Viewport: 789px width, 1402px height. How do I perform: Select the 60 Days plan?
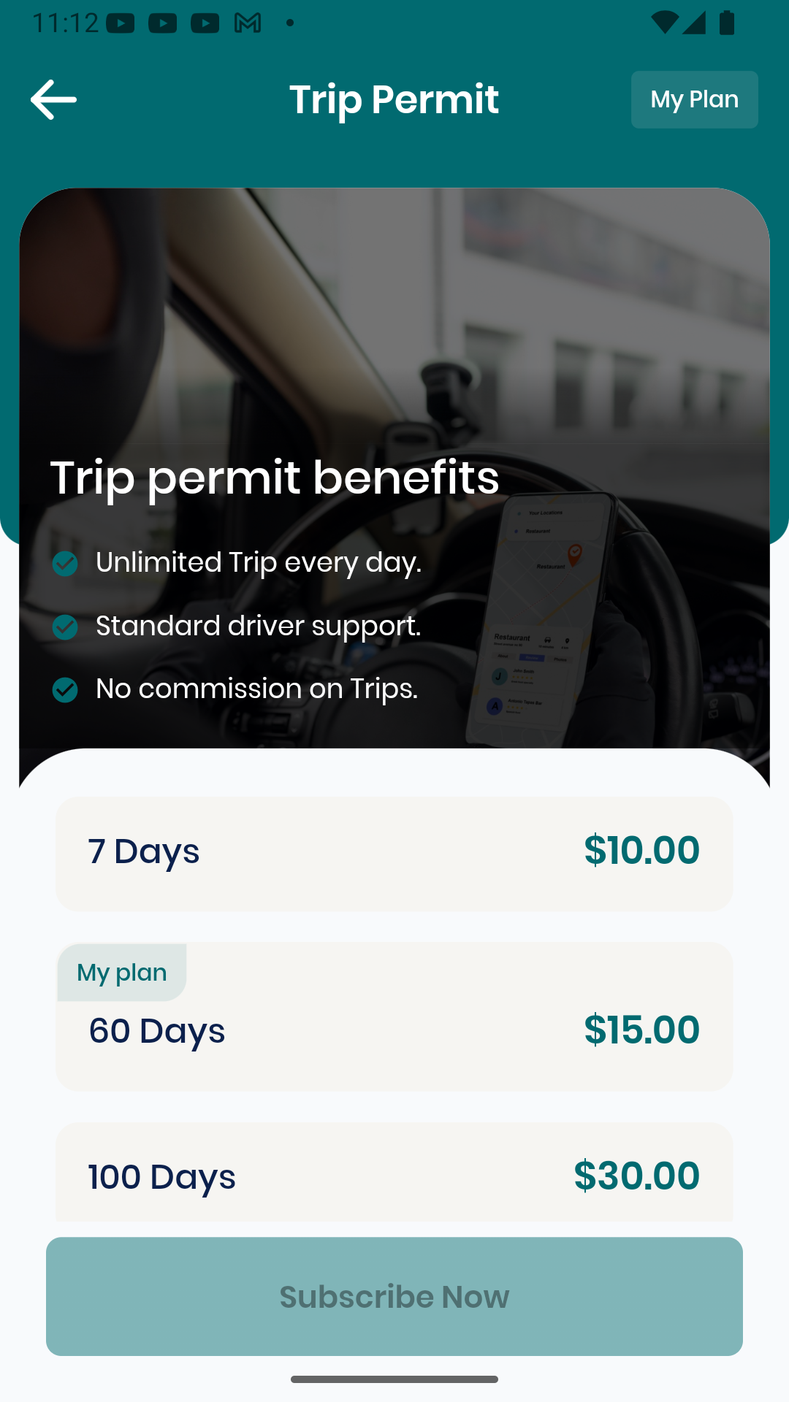tap(394, 1016)
